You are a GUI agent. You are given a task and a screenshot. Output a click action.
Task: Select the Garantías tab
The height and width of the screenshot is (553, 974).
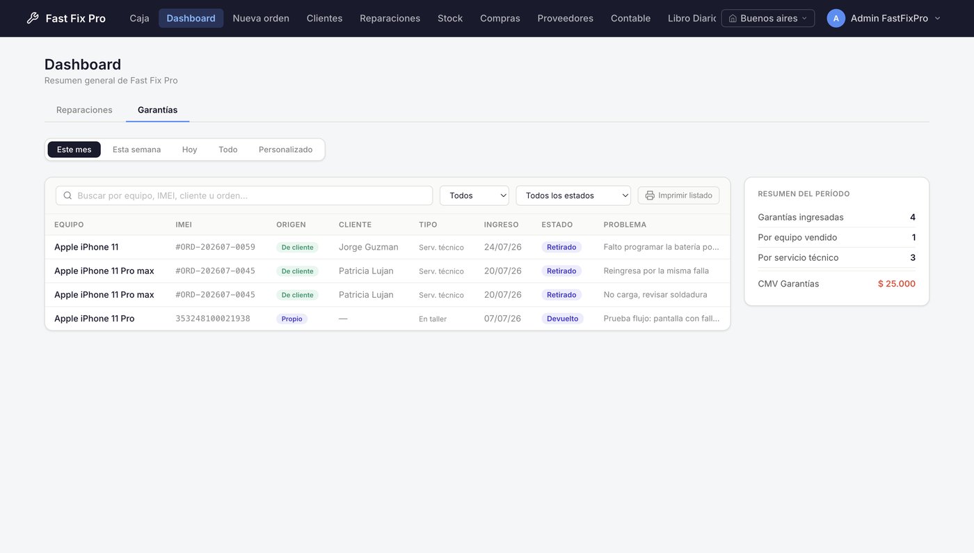click(157, 110)
